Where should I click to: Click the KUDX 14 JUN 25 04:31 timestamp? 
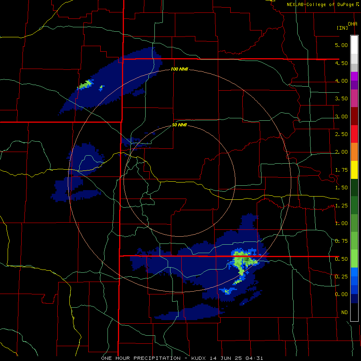point(227,358)
